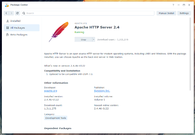Image resolution: width=195 pixels, height=135 pixels.
Task: Go back with the left arrow button
Action: [6, 13]
